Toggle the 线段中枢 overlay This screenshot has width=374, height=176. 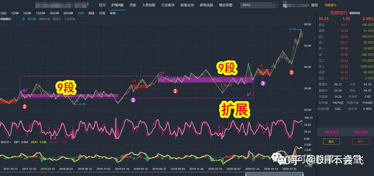(44, 19)
